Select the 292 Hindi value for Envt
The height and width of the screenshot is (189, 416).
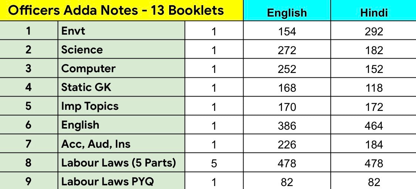pos(373,31)
